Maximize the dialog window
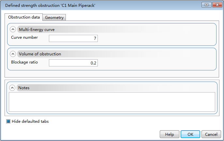Viewport: 224px width, 141px height. pyautogui.click(x=206, y=5)
